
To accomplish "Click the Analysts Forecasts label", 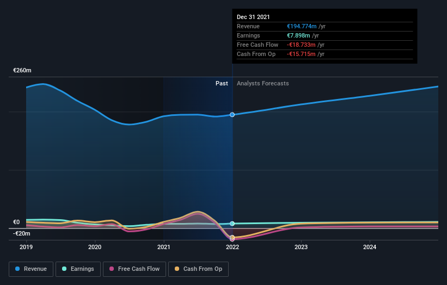I will coord(263,83).
